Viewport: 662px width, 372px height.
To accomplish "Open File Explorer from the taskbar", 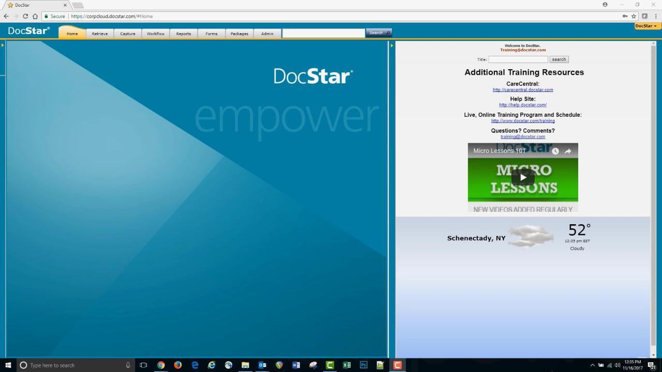I will [245, 365].
